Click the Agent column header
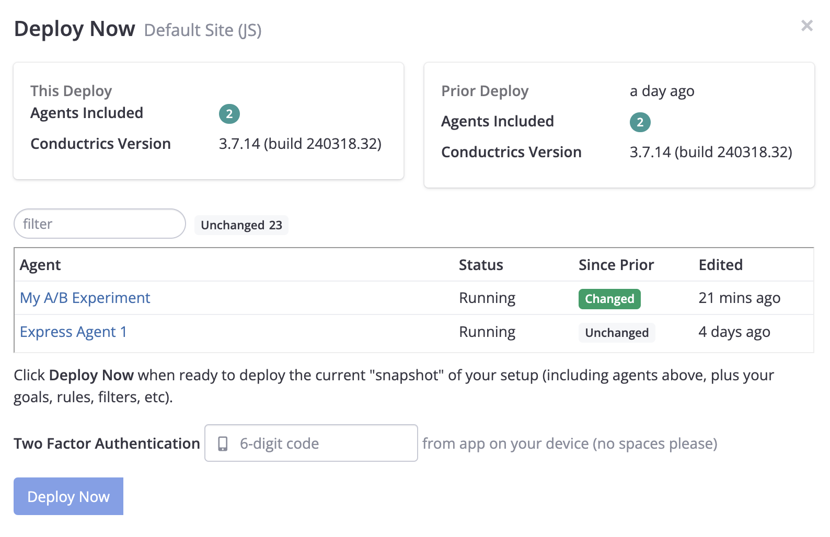Screen dimensions: 830x537 coord(40,265)
